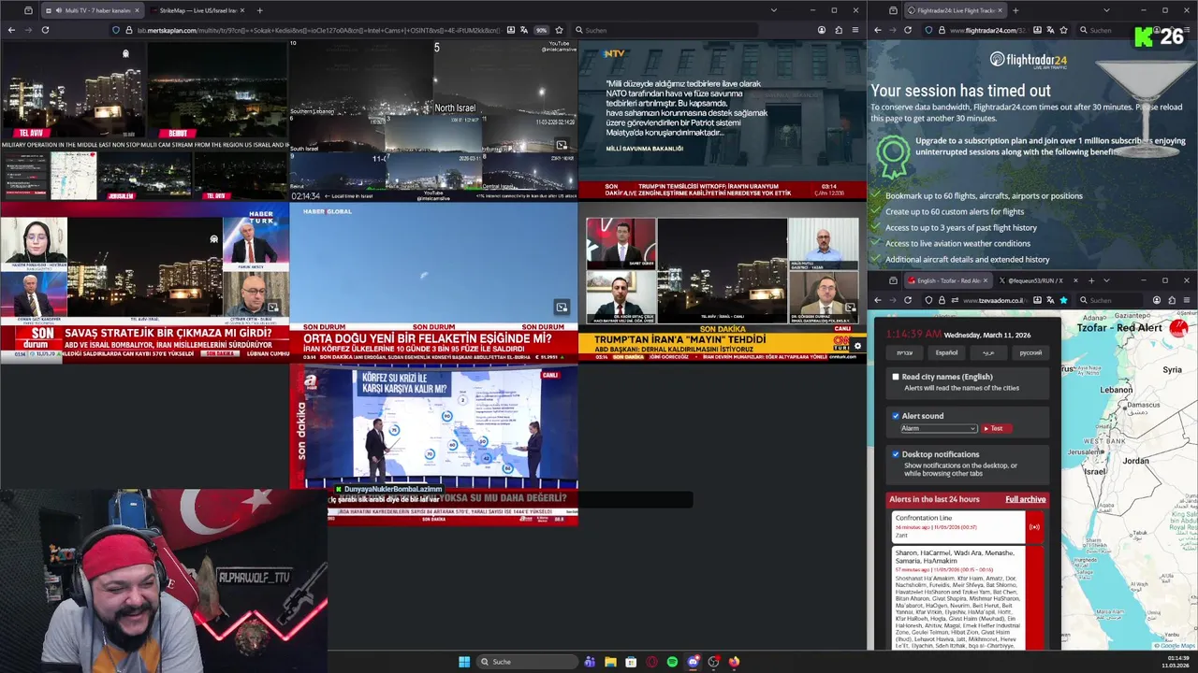Switch Tzofar language to Arabic
Image resolution: width=1198 pixels, height=673 pixels.
(988, 352)
